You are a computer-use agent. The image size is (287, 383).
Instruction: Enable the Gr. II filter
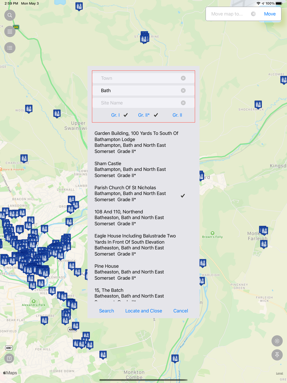(177, 115)
